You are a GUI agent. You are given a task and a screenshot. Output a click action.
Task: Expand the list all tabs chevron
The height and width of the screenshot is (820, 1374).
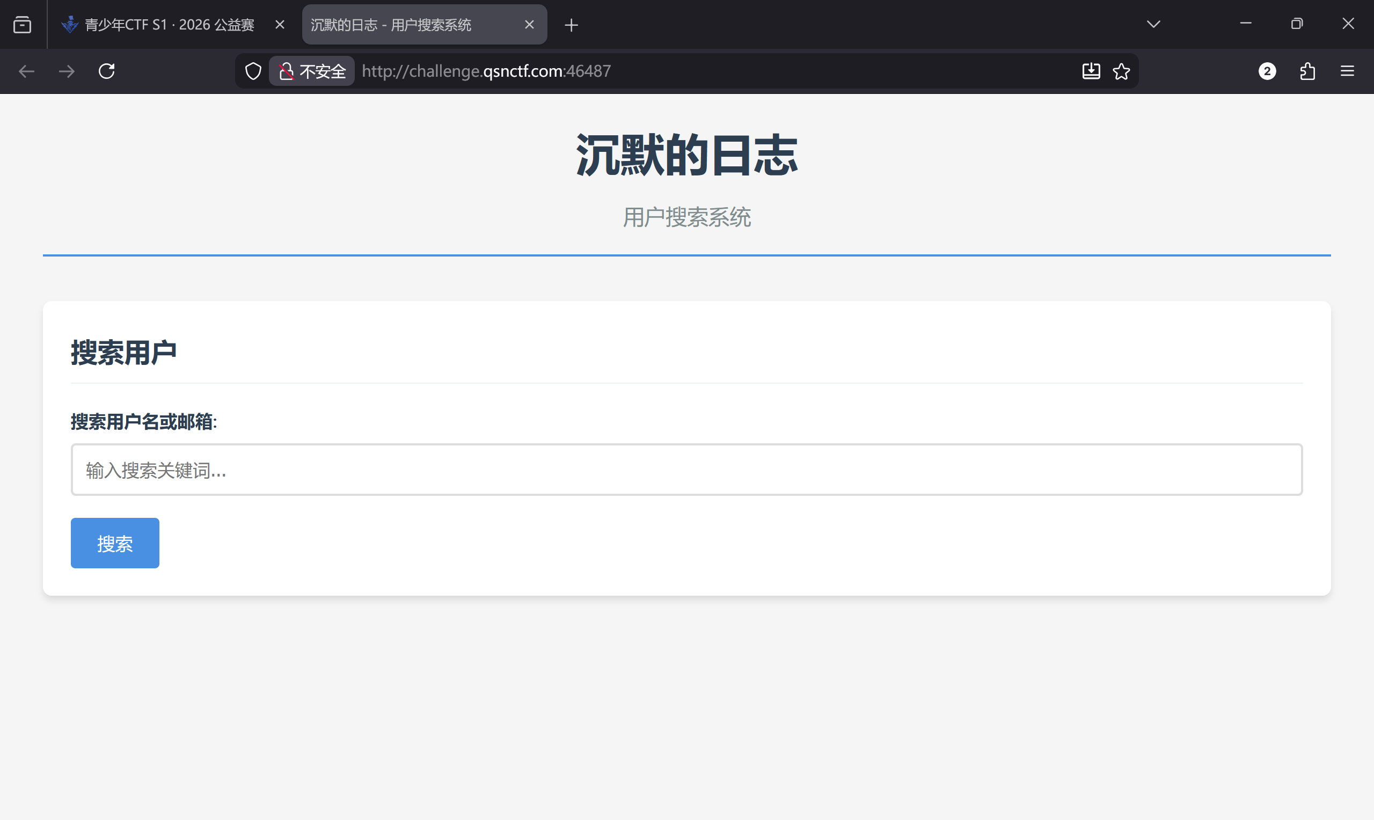pyautogui.click(x=1153, y=24)
